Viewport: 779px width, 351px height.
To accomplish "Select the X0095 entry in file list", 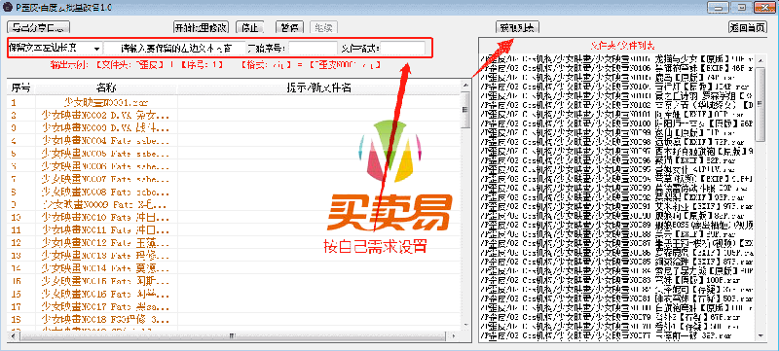I will (x=616, y=170).
